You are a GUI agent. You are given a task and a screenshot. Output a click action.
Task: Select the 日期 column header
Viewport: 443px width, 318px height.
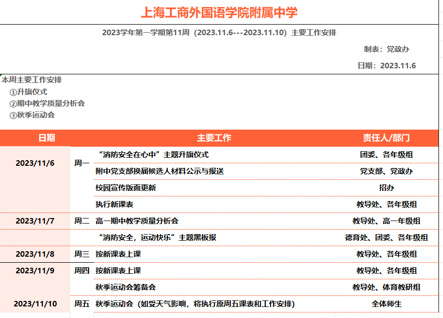point(47,138)
